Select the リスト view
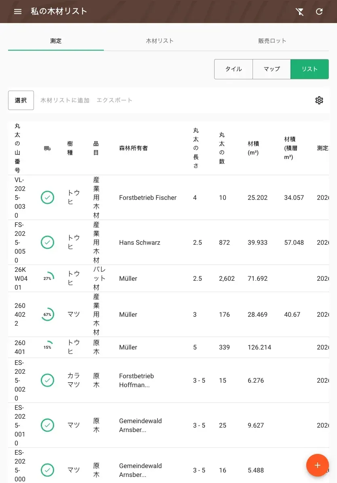This screenshot has width=337, height=483. tap(310, 69)
